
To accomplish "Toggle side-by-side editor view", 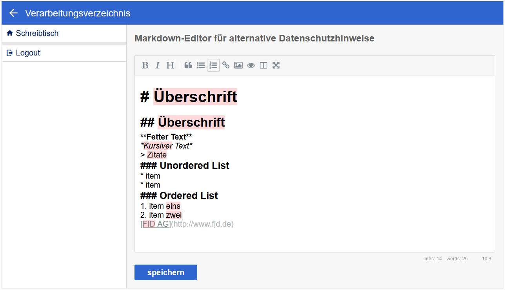I will [263, 65].
